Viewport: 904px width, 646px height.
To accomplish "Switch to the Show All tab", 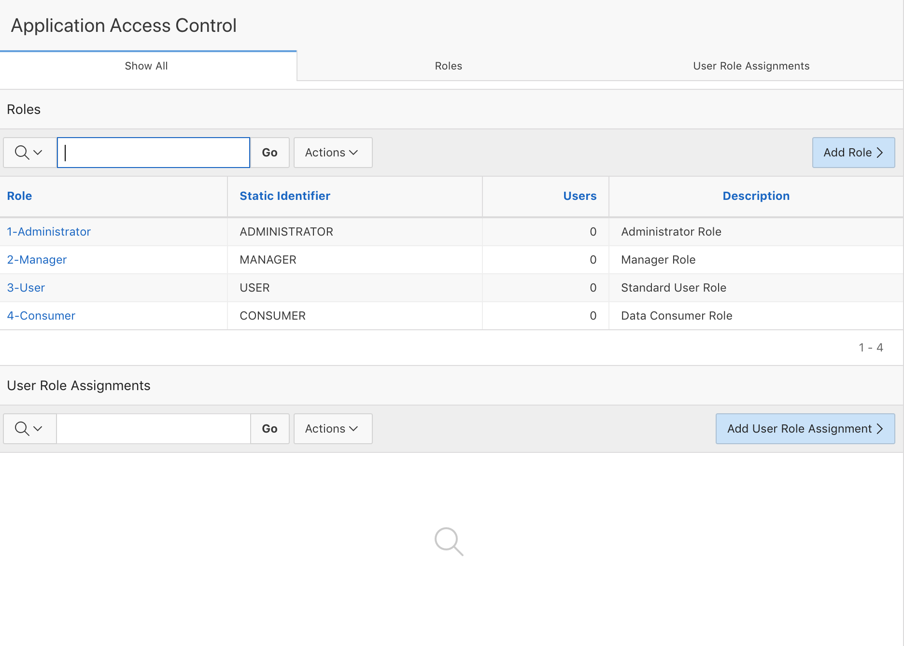I will (146, 66).
